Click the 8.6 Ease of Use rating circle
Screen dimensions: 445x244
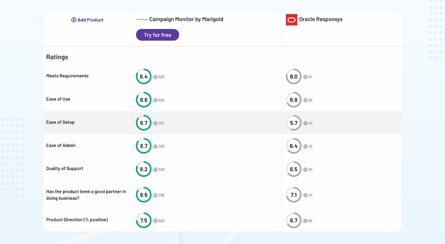pos(144,100)
